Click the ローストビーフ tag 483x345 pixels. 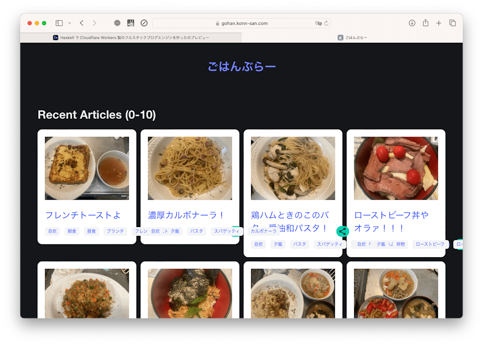[430, 244]
